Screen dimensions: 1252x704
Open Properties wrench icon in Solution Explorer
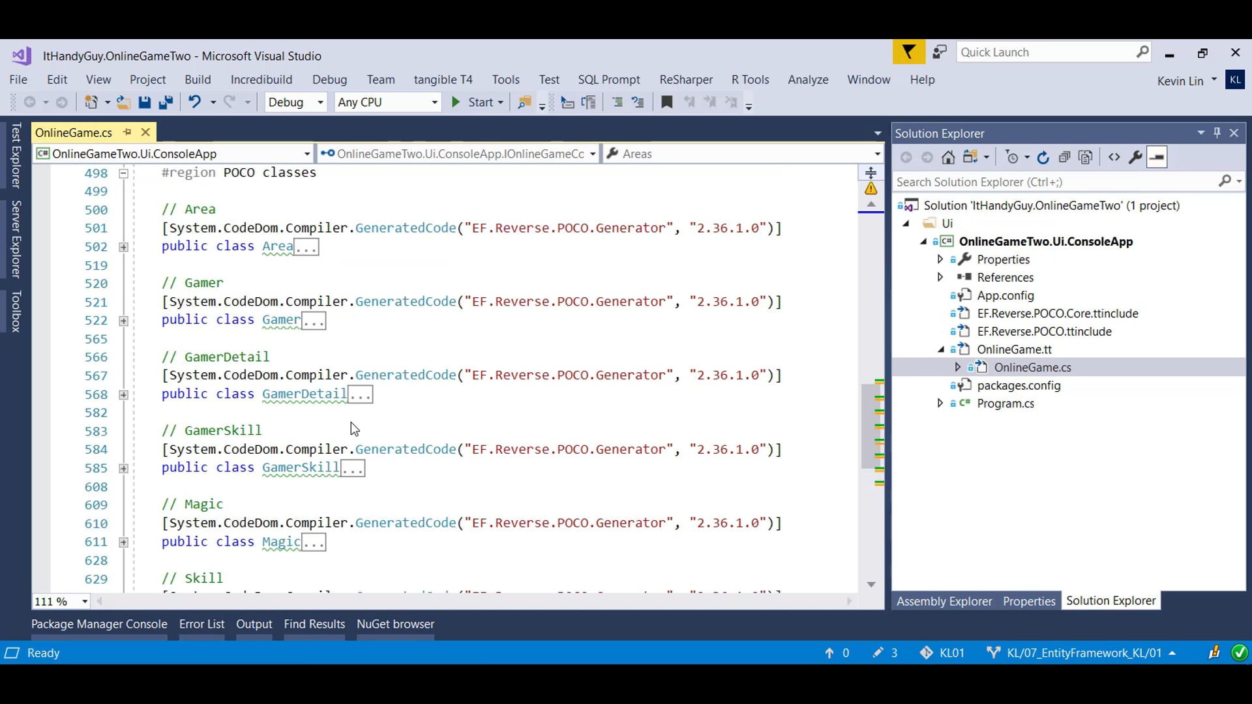click(x=1135, y=157)
